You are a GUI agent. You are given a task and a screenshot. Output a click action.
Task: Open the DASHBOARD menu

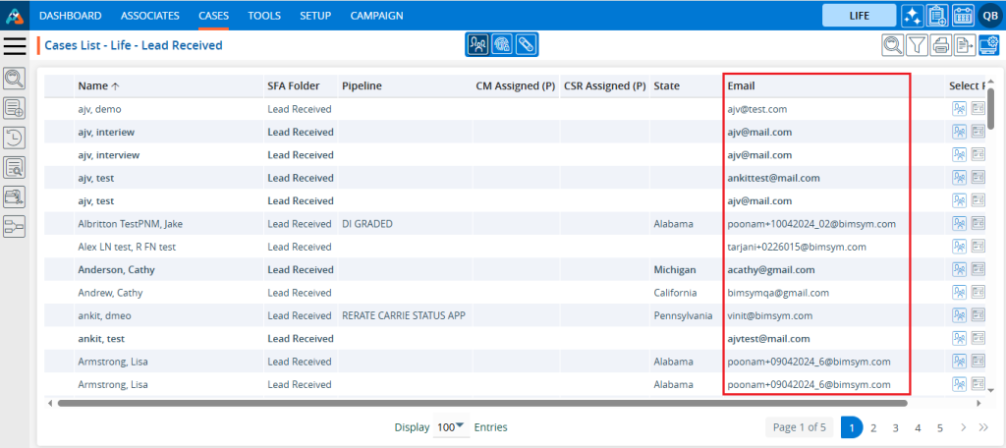71,16
